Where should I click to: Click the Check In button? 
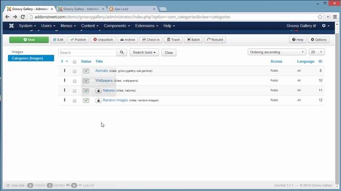[151, 40]
